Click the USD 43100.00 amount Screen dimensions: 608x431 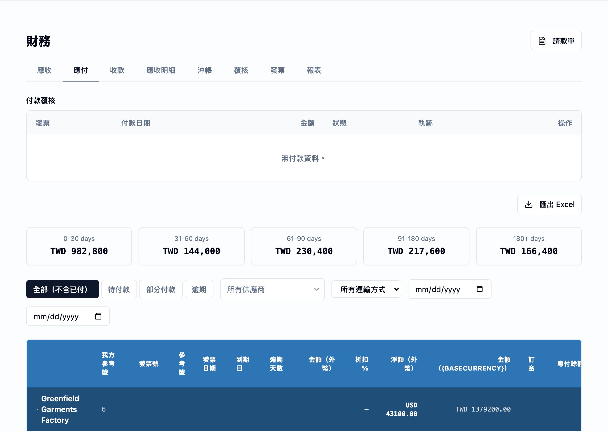(x=401, y=409)
